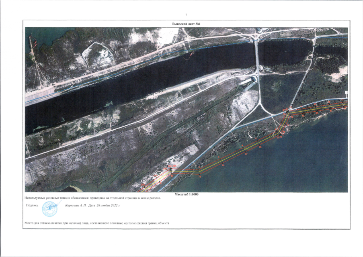Click the "Используемые условные знаки" legend note
Viewport: 363px width, 257px height.
coord(93,198)
